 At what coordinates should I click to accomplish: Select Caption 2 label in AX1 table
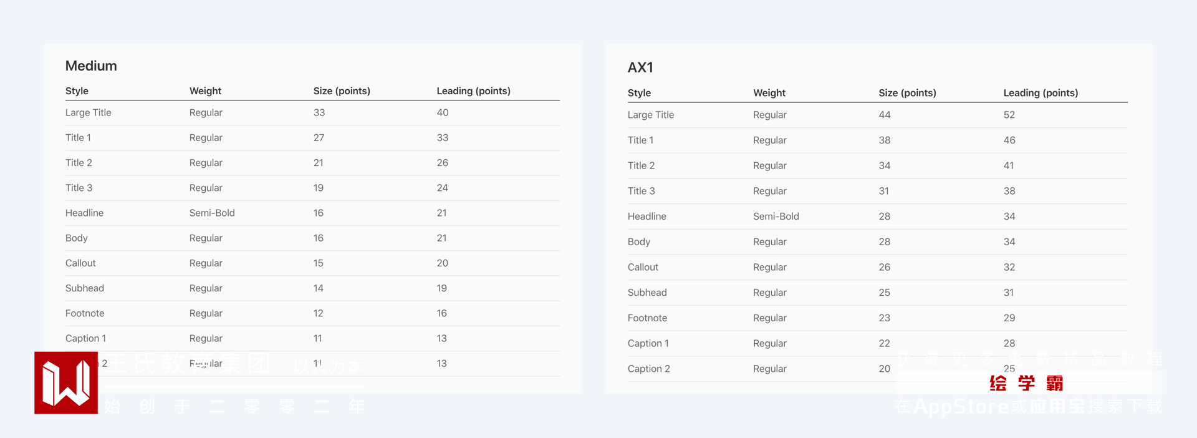tap(648, 369)
